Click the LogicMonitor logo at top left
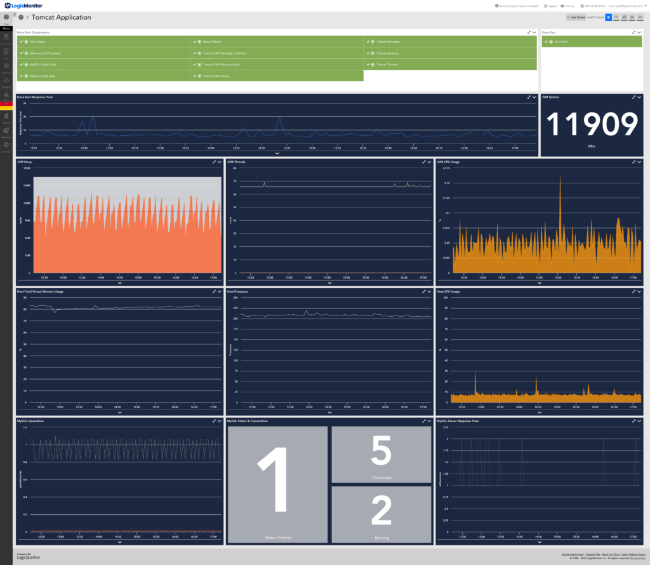This screenshot has height=565, width=650. pyautogui.click(x=23, y=6)
